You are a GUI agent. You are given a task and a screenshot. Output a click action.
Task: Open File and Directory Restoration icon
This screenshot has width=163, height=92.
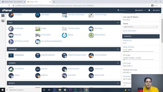38,42
